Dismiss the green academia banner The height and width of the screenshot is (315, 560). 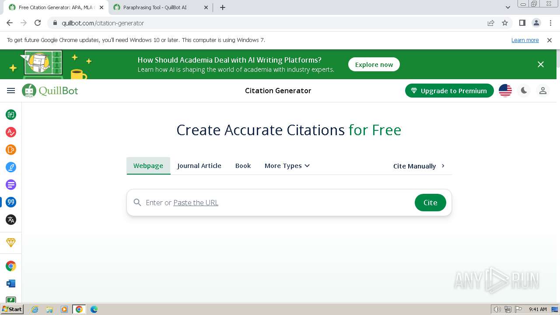tap(541, 64)
